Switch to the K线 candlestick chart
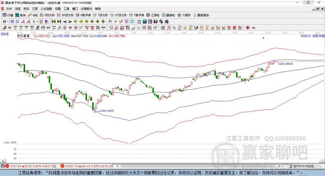 pos(33,15)
